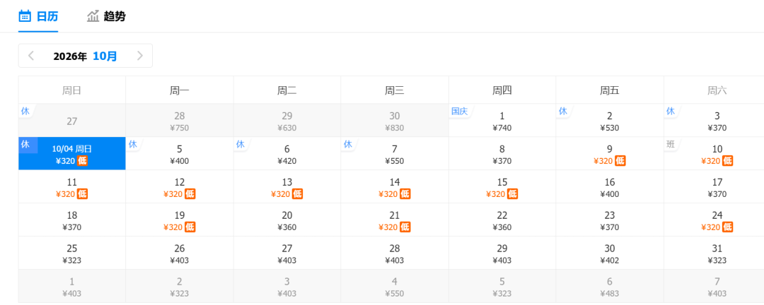
Task: Switch to the 日历 tab
Action: tap(38, 16)
